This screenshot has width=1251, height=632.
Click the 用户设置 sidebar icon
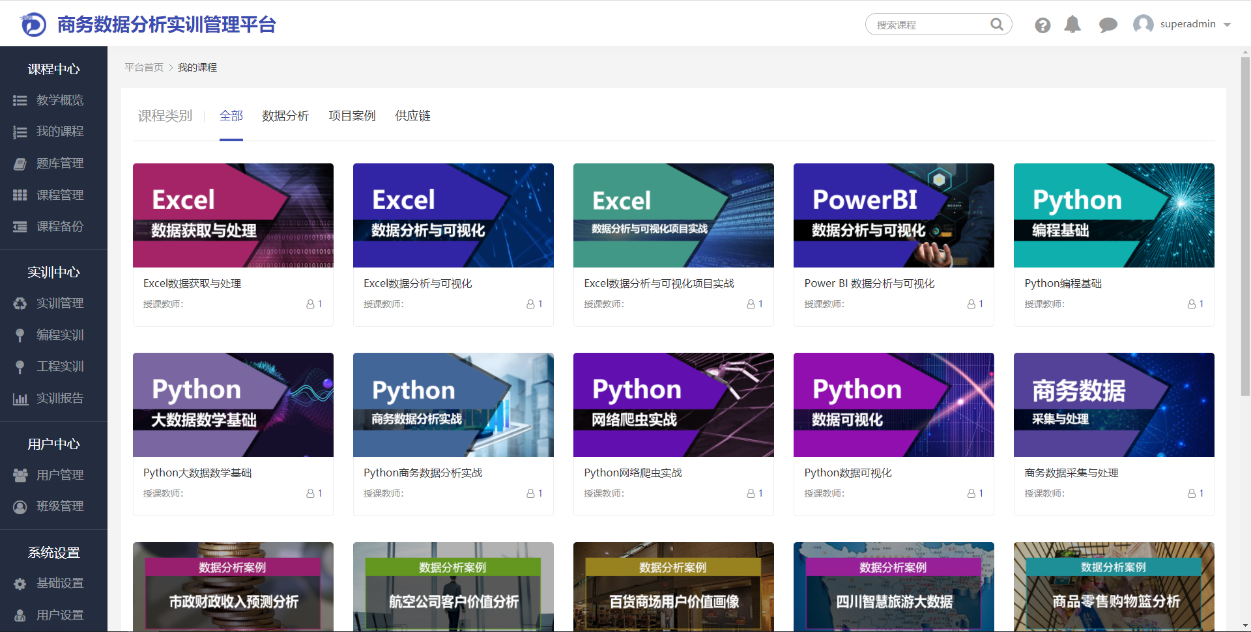tap(20, 615)
